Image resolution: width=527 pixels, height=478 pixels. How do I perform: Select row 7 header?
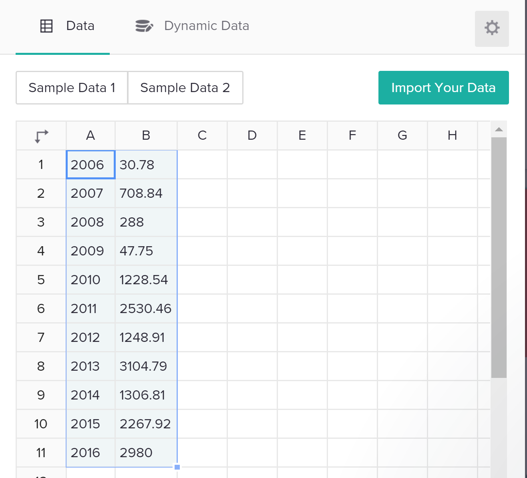coord(41,337)
